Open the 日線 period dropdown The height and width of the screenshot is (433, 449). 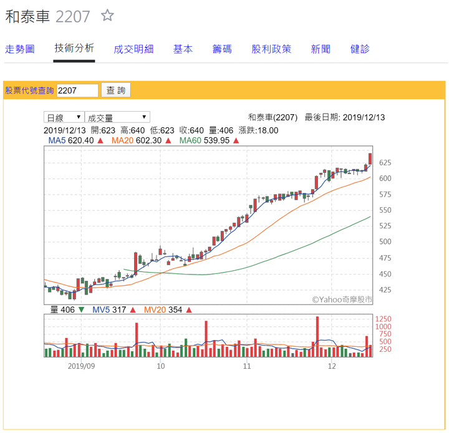(x=64, y=117)
